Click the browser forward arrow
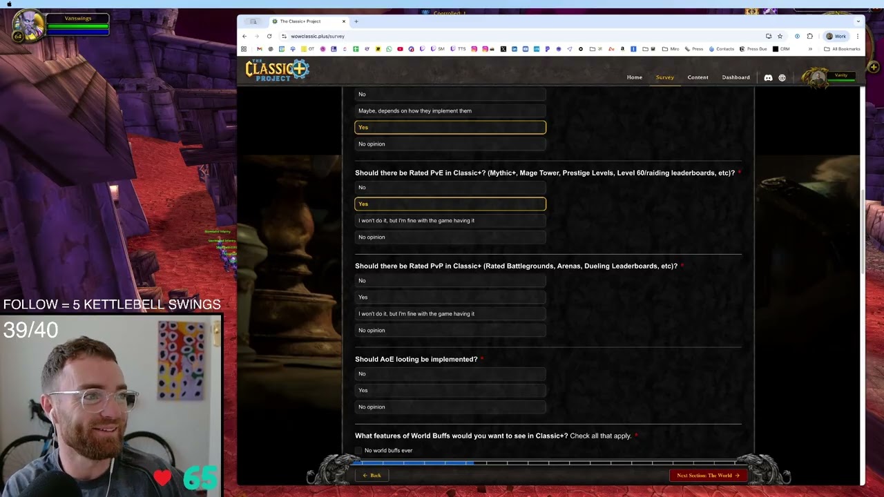Image resolution: width=884 pixels, height=497 pixels. 256,36
